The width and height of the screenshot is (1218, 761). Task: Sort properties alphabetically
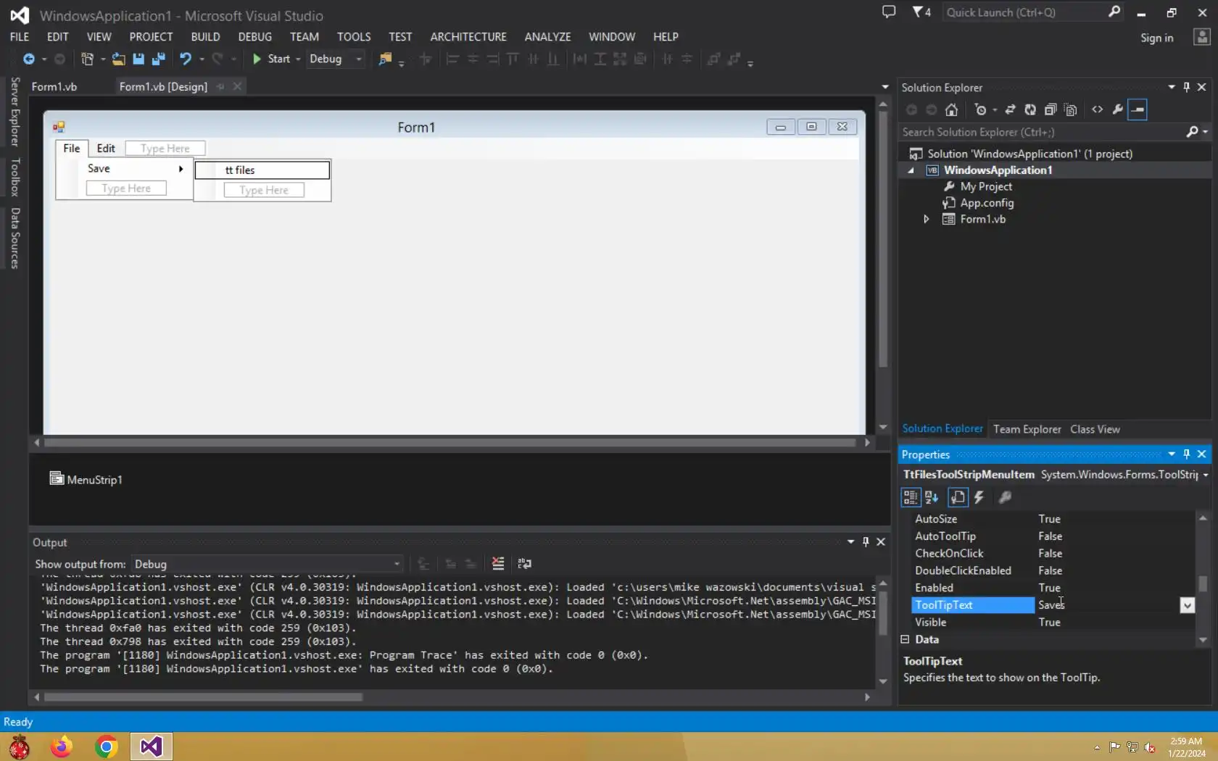[x=932, y=497]
